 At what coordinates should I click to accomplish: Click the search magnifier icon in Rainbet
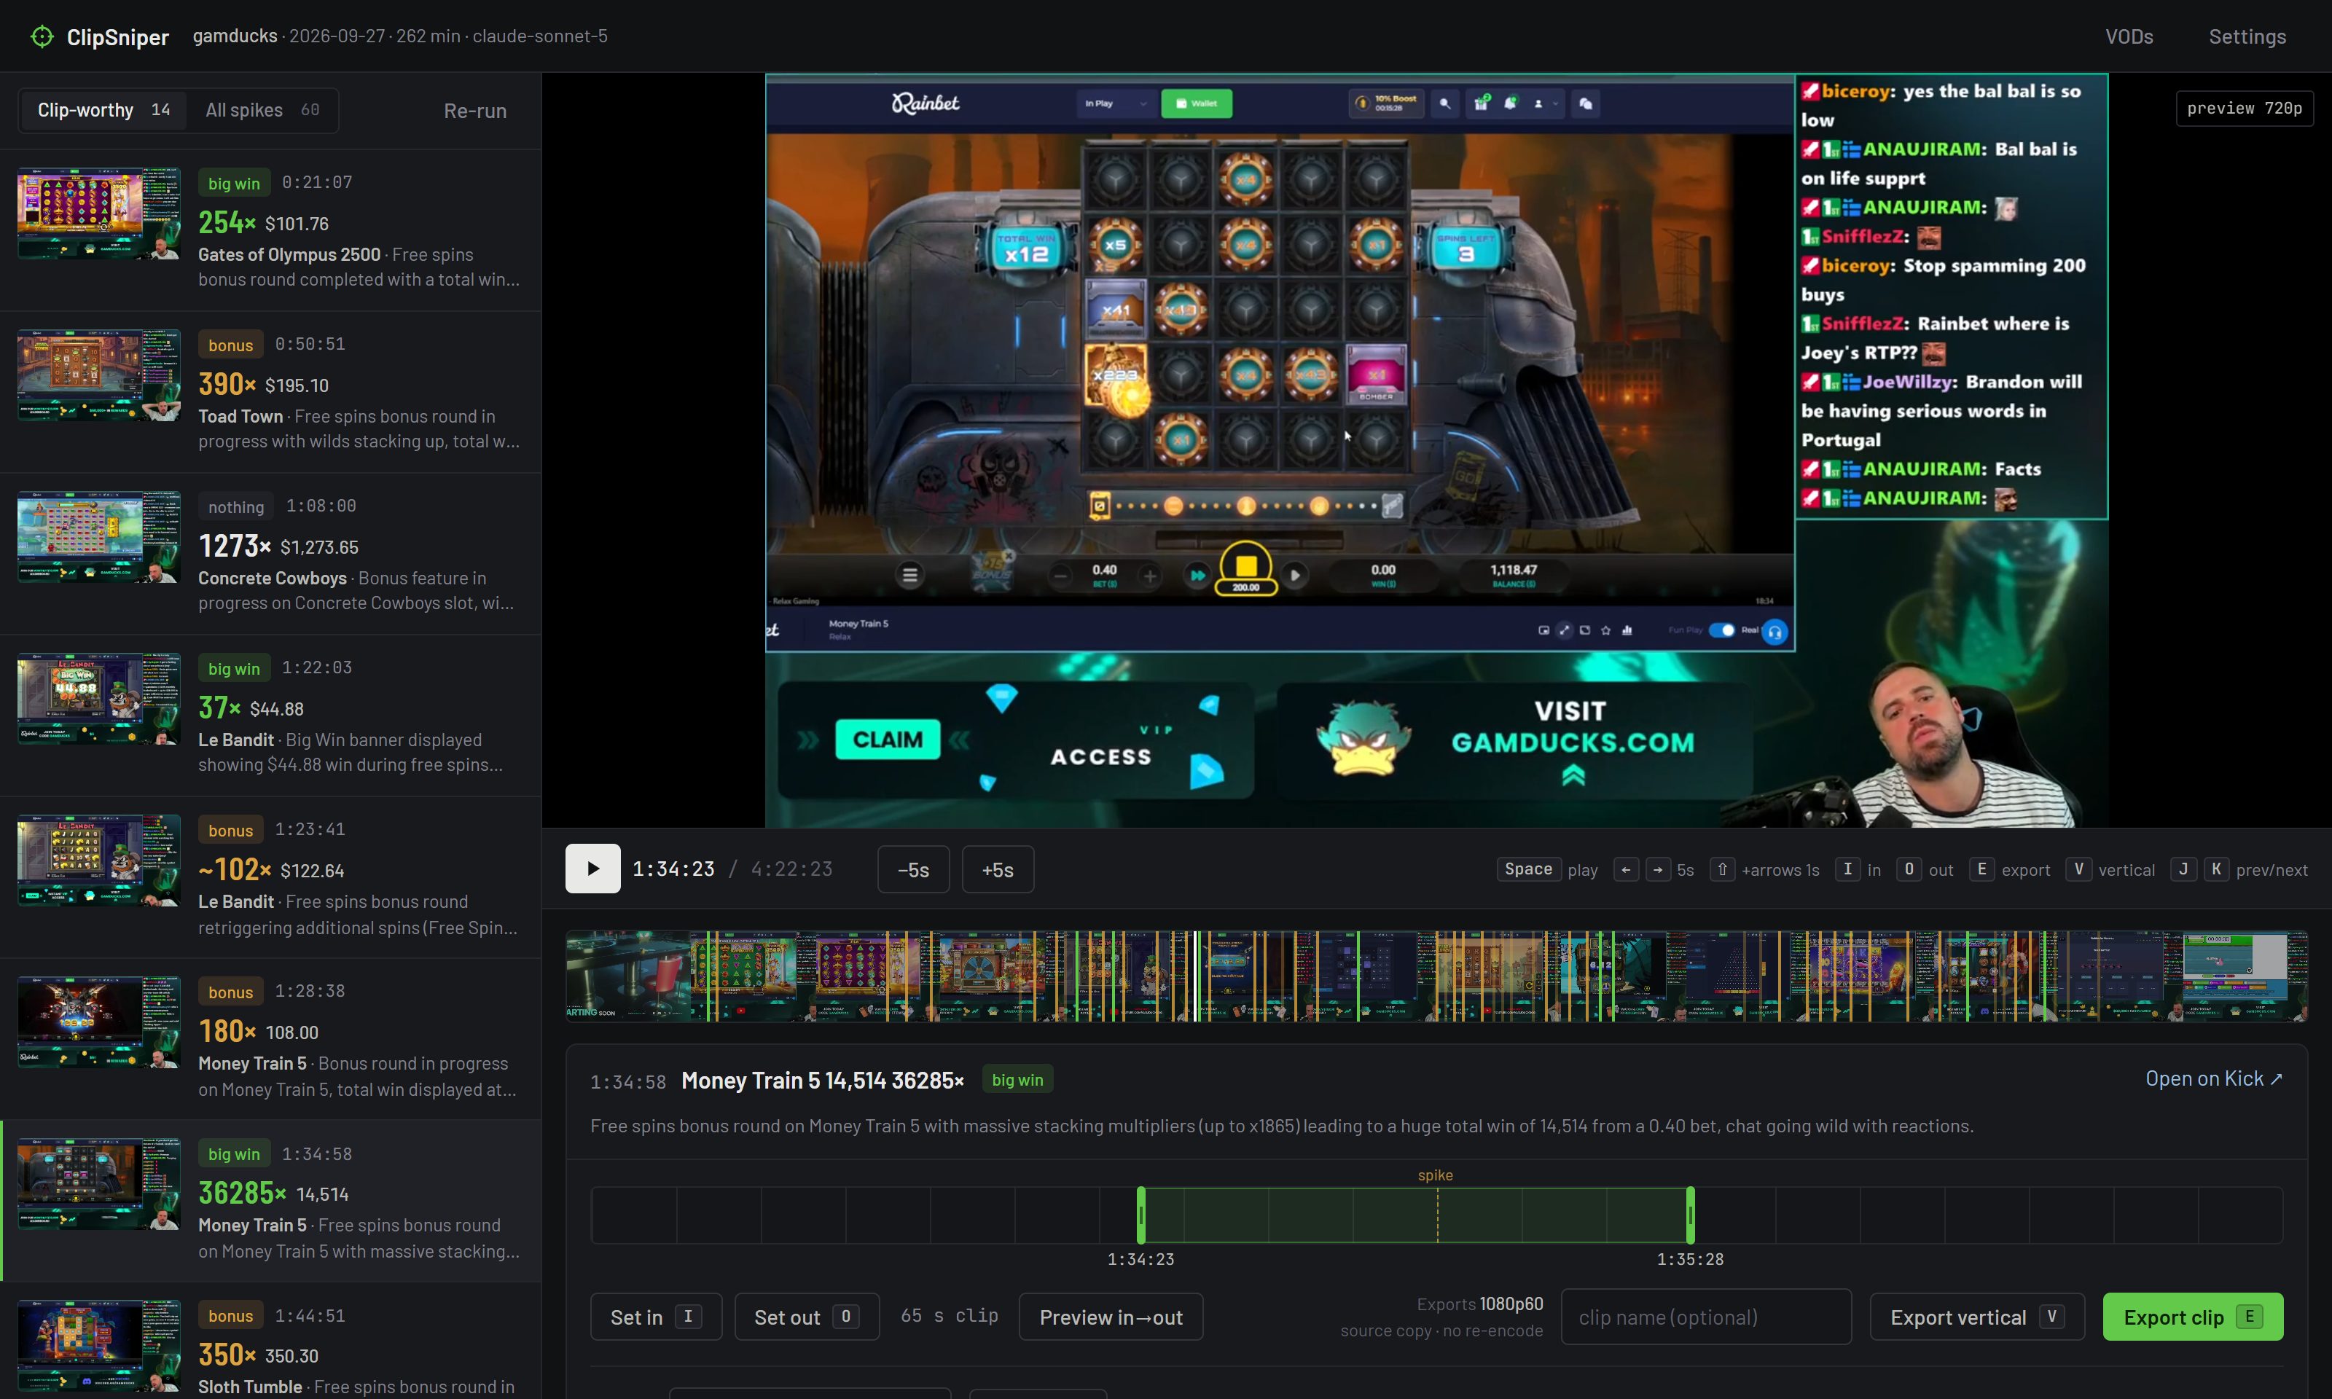[1445, 103]
